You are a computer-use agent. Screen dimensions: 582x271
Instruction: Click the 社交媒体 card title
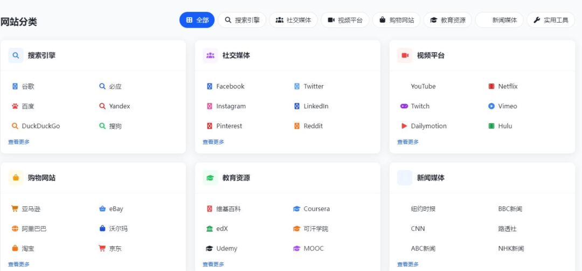click(x=236, y=55)
